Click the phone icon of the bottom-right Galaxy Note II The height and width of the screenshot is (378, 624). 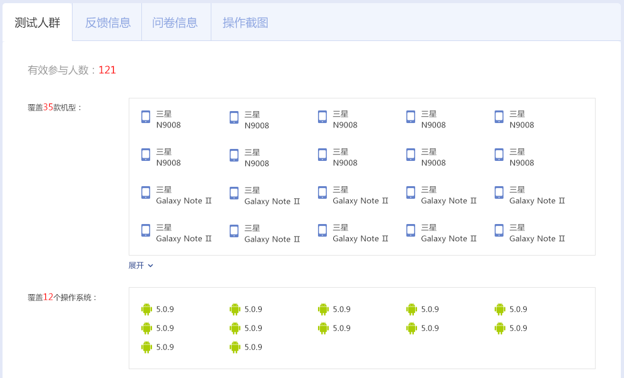tap(499, 230)
